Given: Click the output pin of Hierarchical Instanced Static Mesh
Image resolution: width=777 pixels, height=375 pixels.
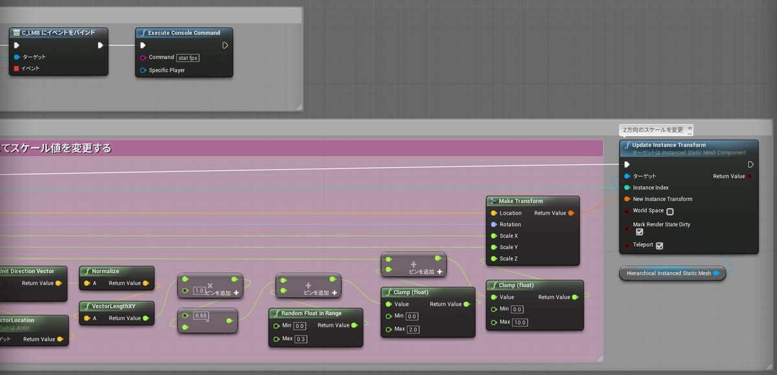Looking at the screenshot, I should click(x=715, y=273).
